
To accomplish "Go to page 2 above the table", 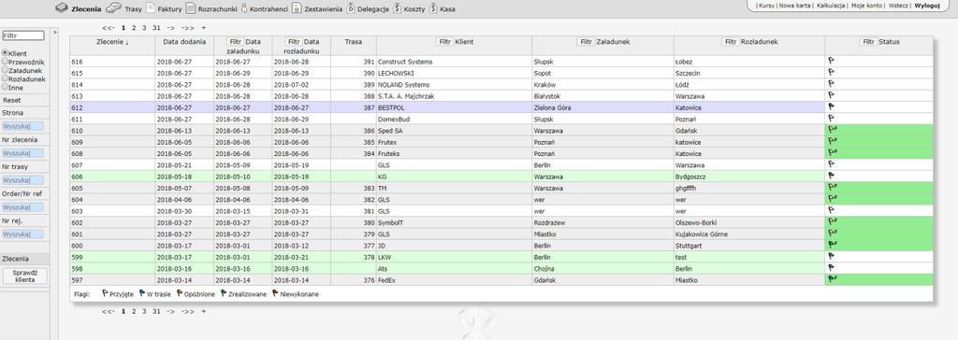I will click(134, 27).
